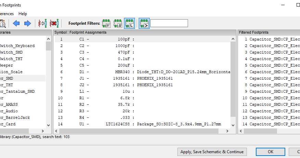Select row C4 0.1uF
300x158 pixels.
pos(142,59)
